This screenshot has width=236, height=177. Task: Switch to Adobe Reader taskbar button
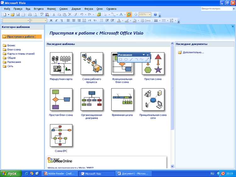60,174
